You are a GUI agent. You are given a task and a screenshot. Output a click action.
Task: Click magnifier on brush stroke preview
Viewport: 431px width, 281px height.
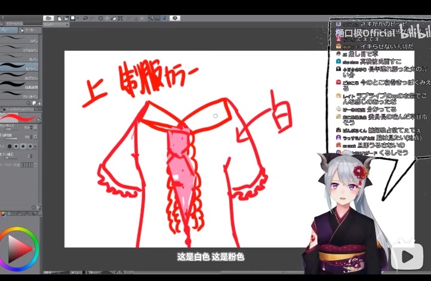(38, 120)
